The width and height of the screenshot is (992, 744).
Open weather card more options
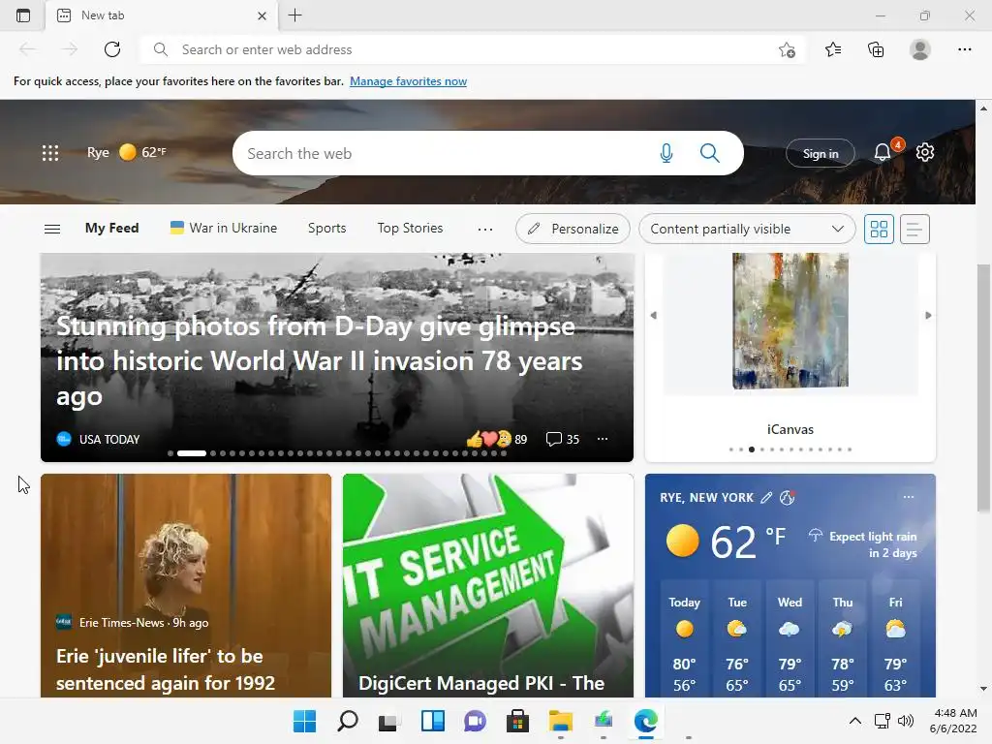(x=909, y=497)
